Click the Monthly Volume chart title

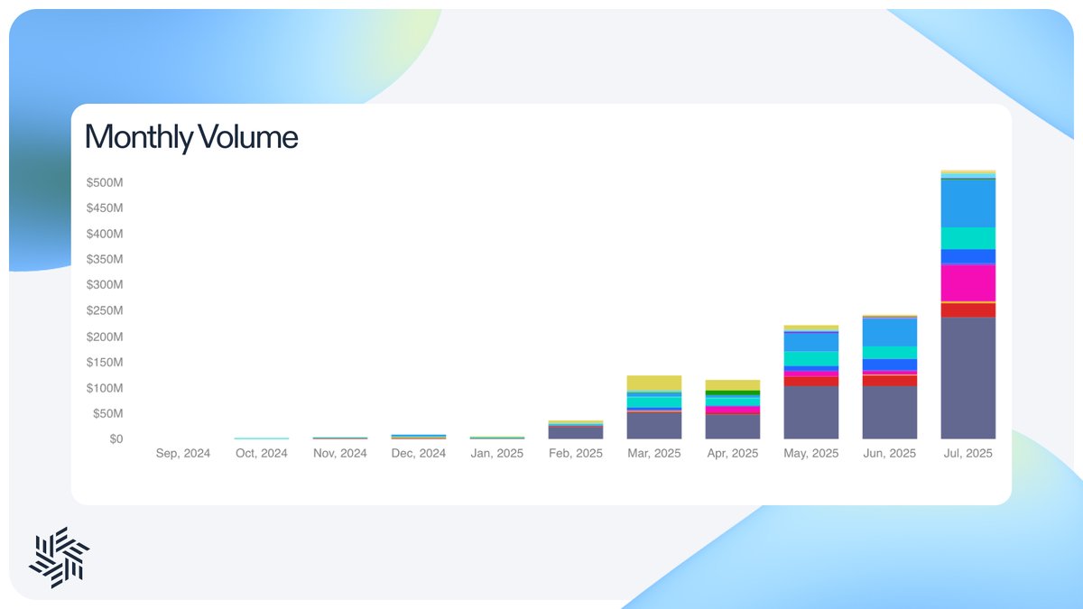pyautogui.click(x=191, y=137)
